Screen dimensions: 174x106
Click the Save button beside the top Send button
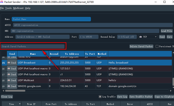coord(169,37)
